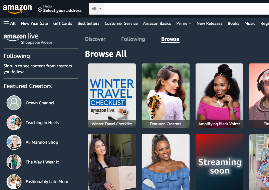Open Customer Service
Screen dimensions: 269x190
121,23
